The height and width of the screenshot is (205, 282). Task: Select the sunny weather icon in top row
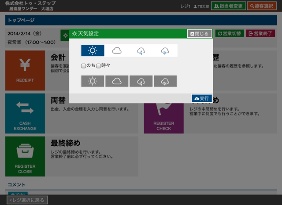[x=93, y=50]
